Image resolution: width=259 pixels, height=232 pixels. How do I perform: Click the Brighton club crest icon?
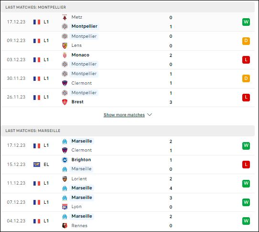tap(65, 160)
